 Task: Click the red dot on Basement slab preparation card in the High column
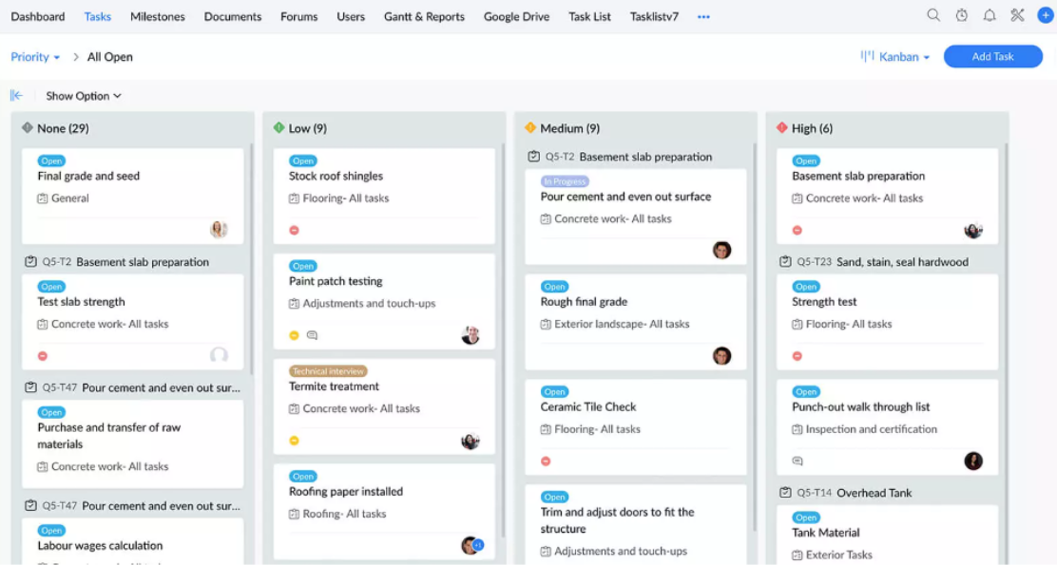797,231
